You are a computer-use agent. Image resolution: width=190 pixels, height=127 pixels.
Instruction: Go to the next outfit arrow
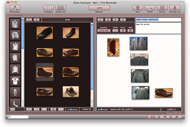(123, 20)
